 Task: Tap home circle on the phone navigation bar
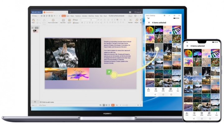tap(202, 118)
